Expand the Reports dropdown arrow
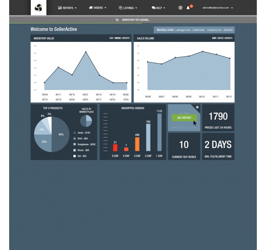This screenshot has width=266, height=250. click(x=76, y=8)
